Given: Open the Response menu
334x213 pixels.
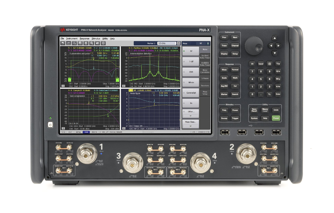Looking at the screenshot, I should 85,39.
